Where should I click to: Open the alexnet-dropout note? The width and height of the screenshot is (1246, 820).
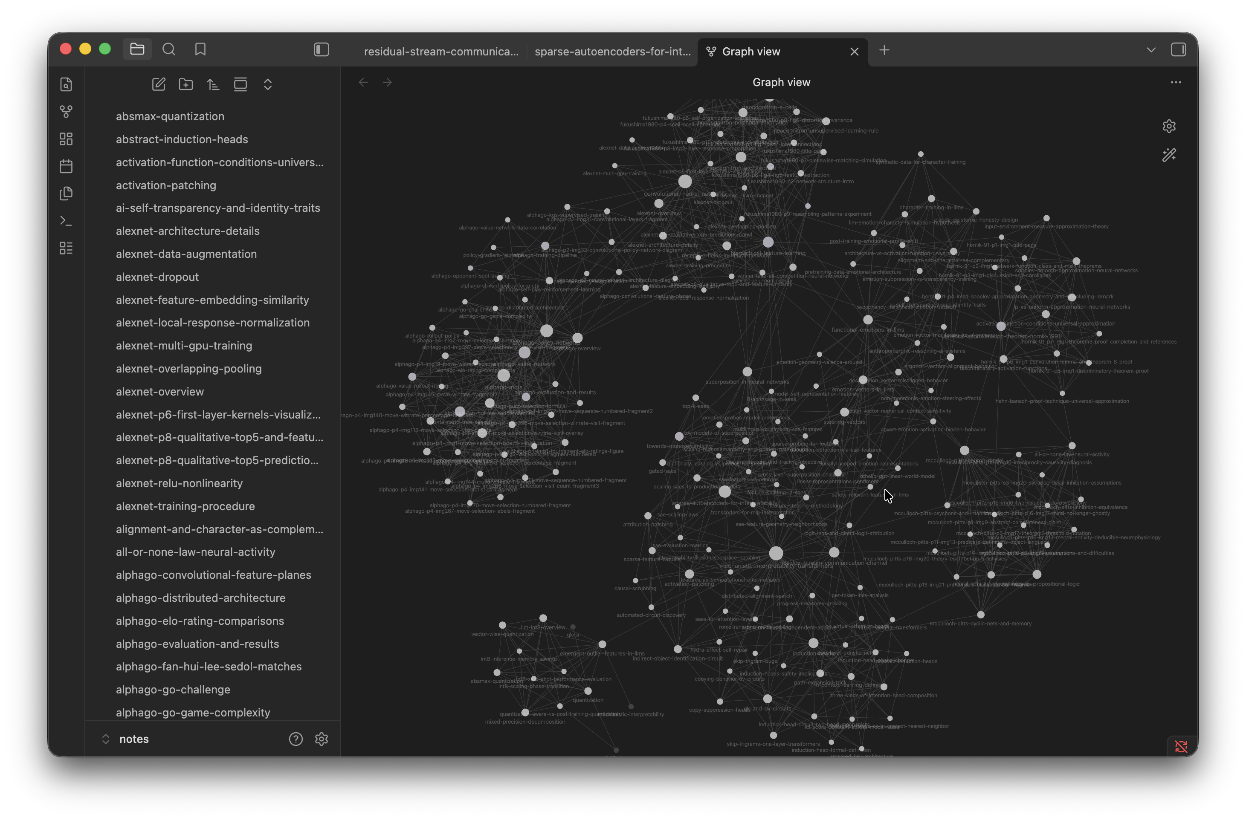pyautogui.click(x=157, y=277)
